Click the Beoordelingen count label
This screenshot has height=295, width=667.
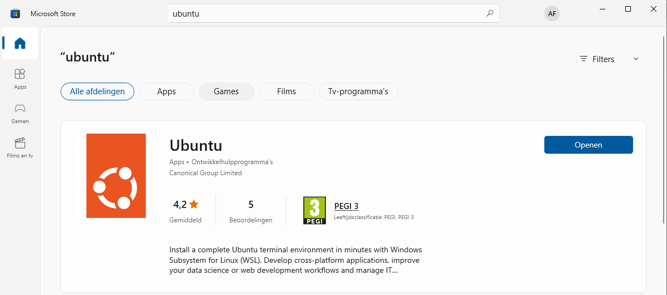pos(251,220)
